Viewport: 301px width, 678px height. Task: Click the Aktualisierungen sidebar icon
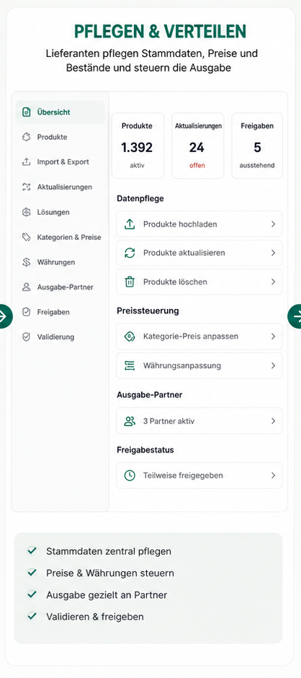pyautogui.click(x=27, y=187)
